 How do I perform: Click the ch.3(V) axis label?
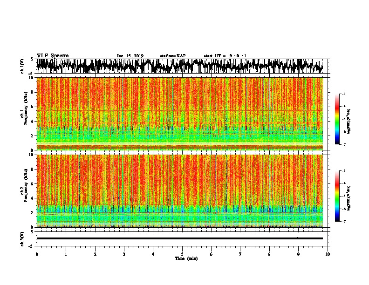pyautogui.click(x=22, y=239)
